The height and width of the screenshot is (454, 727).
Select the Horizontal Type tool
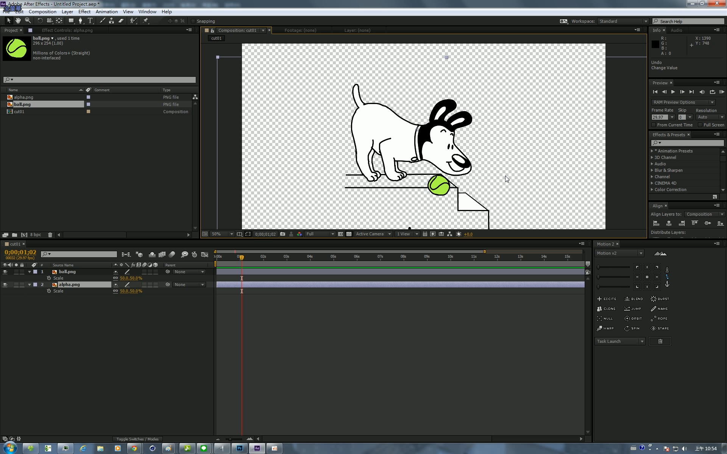pyautogui.click(x=90, y=21)
